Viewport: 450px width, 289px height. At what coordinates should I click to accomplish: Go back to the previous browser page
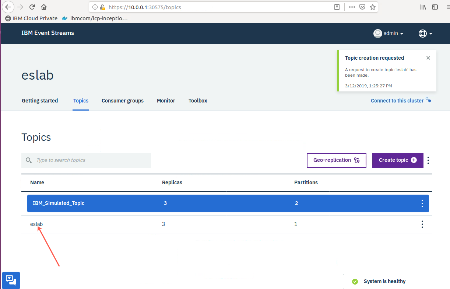(x=8, y=7)
